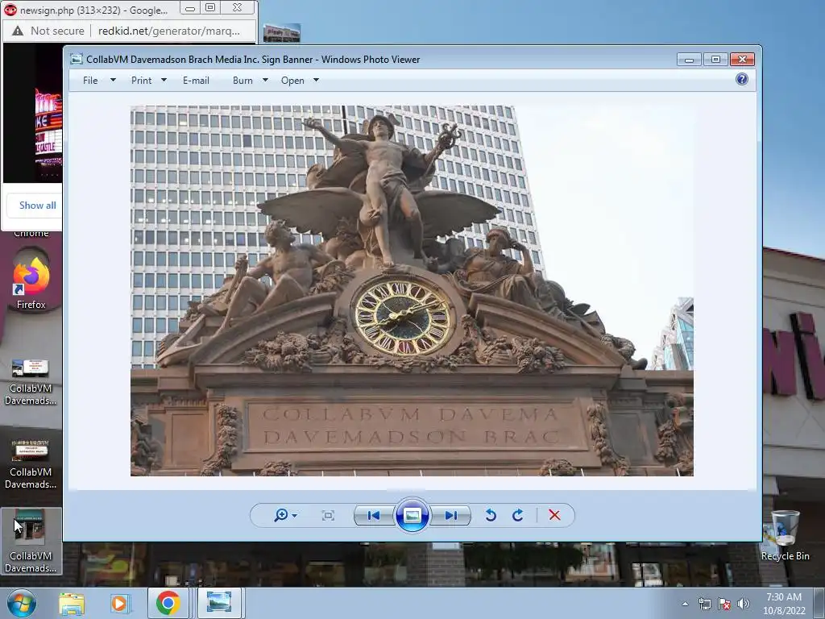Open the File menu
The image size is (825, 619).
click(x=90, y=81)
